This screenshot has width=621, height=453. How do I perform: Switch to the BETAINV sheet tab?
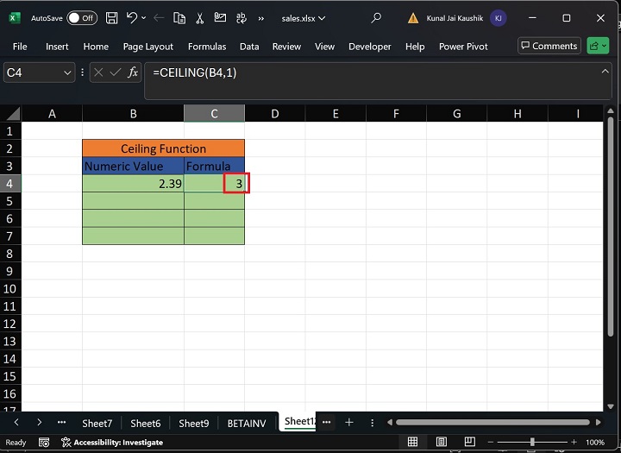[x=247, y=424]
